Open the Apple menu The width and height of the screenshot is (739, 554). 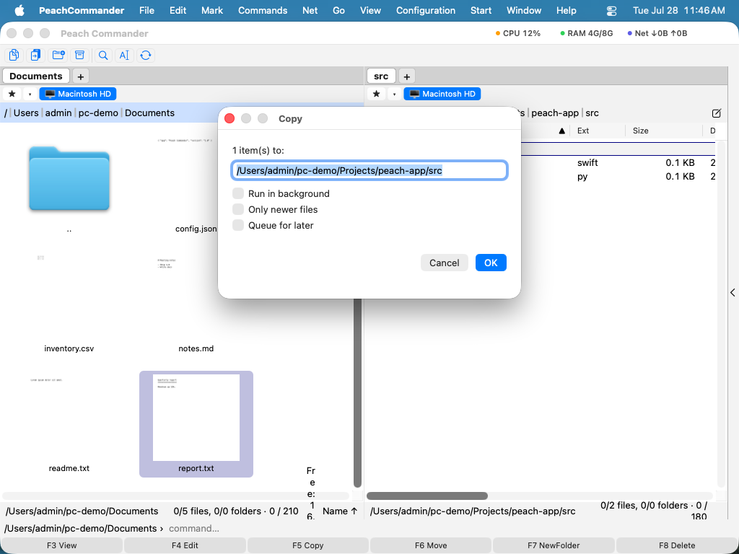click(x=19, y=10)
